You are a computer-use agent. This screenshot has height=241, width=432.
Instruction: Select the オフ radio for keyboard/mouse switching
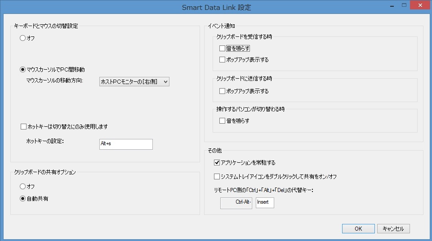(23, 38)
